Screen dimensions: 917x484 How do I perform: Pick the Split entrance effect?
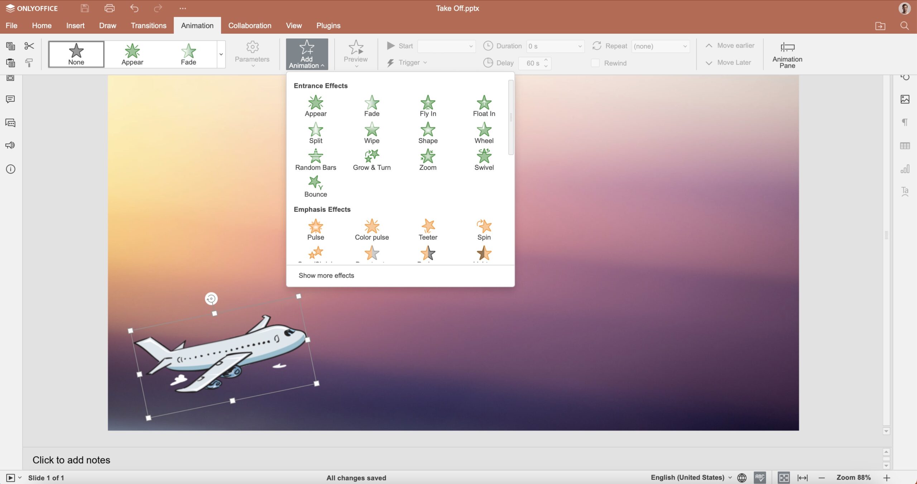coord(316,133)
